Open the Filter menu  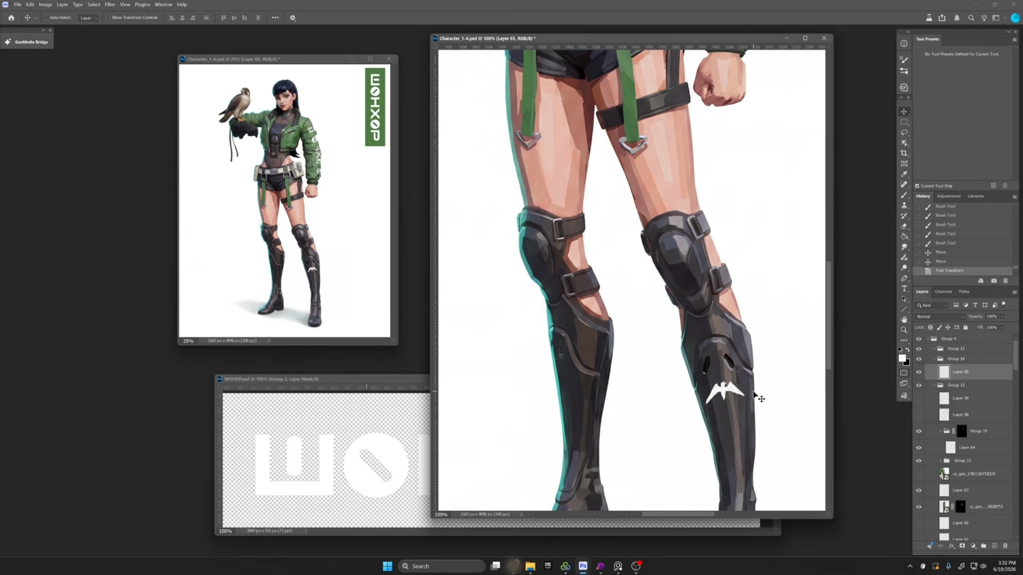(x=110, y=5)
